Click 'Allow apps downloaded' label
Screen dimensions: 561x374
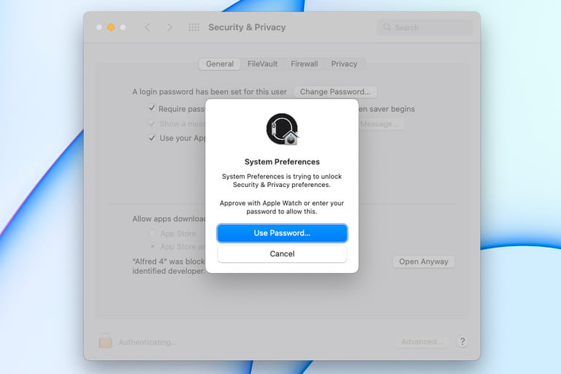tap(169, 218)
